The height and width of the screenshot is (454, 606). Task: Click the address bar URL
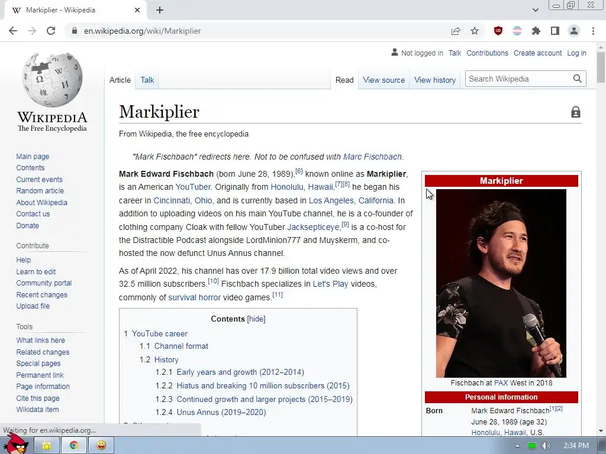[x=142, y=31]
